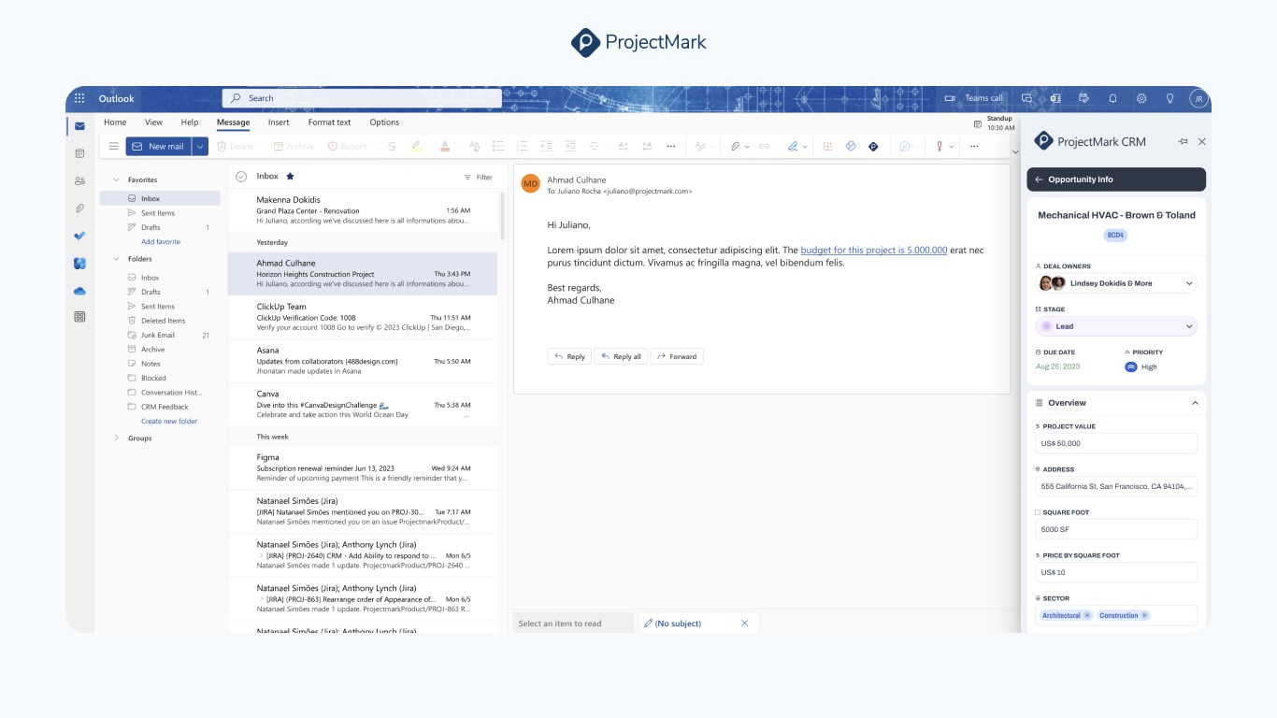Open the OneDrive cloud icon in left rail
This screenshot has height=718, width=1277.
(79, 291)
